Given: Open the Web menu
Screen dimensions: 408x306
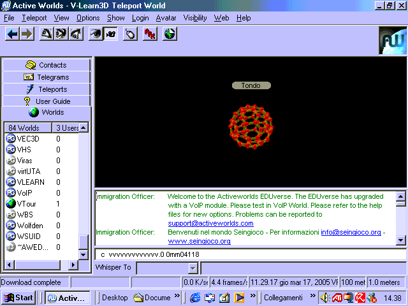Looking at the screenshot, I should 221,18.
